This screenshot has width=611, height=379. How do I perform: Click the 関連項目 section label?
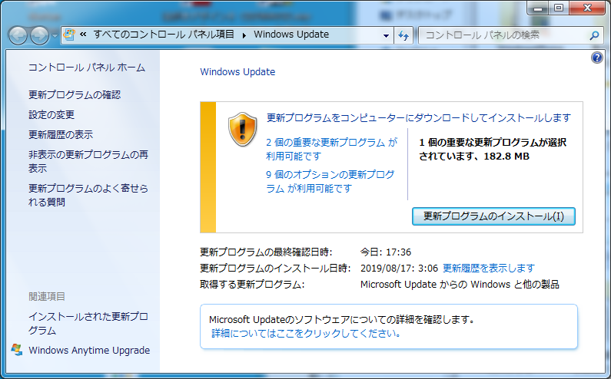pyautogui.click(x=47, y=296)
